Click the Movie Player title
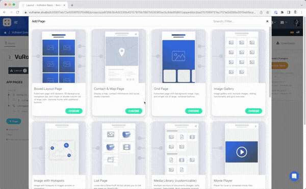This screenshot has width=306, height=189. point(223,181)
